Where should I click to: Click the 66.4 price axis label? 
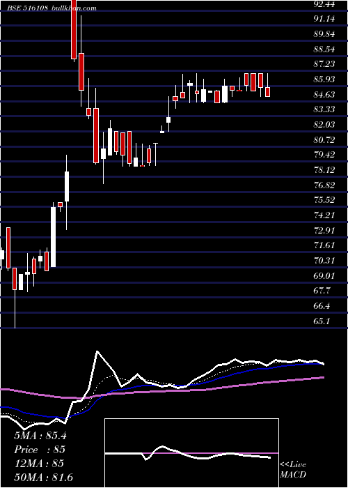click(322, 305)
